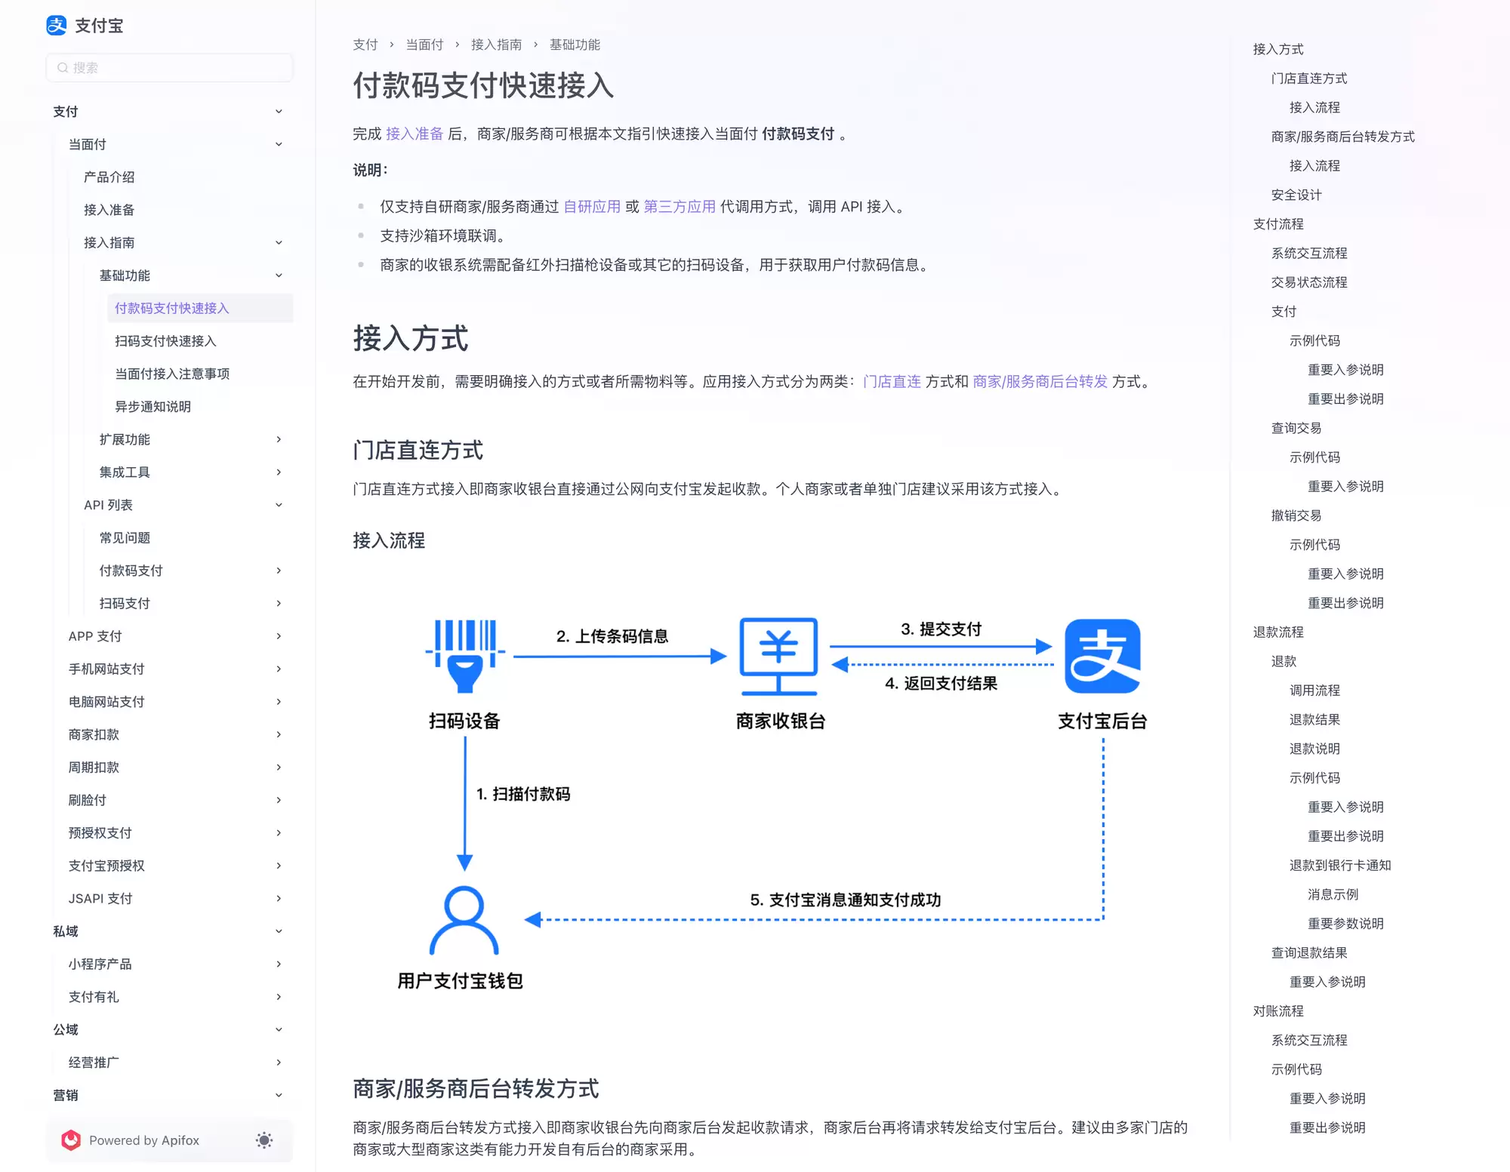The width and height of the screenshot is (1510, 1172).
Task: Toggle the light/dark theme sun icon
Action: [x=263, y=1140]
